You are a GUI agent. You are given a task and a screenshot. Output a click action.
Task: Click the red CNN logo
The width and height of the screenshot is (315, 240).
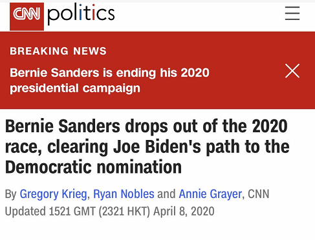tap(27, 17)
